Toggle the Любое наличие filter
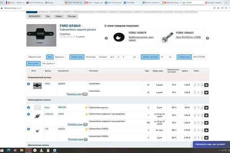The height and width of the screenshot is (153, 230). point(150,57)
